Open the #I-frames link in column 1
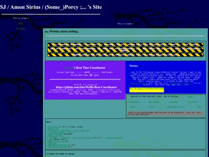 pos(21,28)
